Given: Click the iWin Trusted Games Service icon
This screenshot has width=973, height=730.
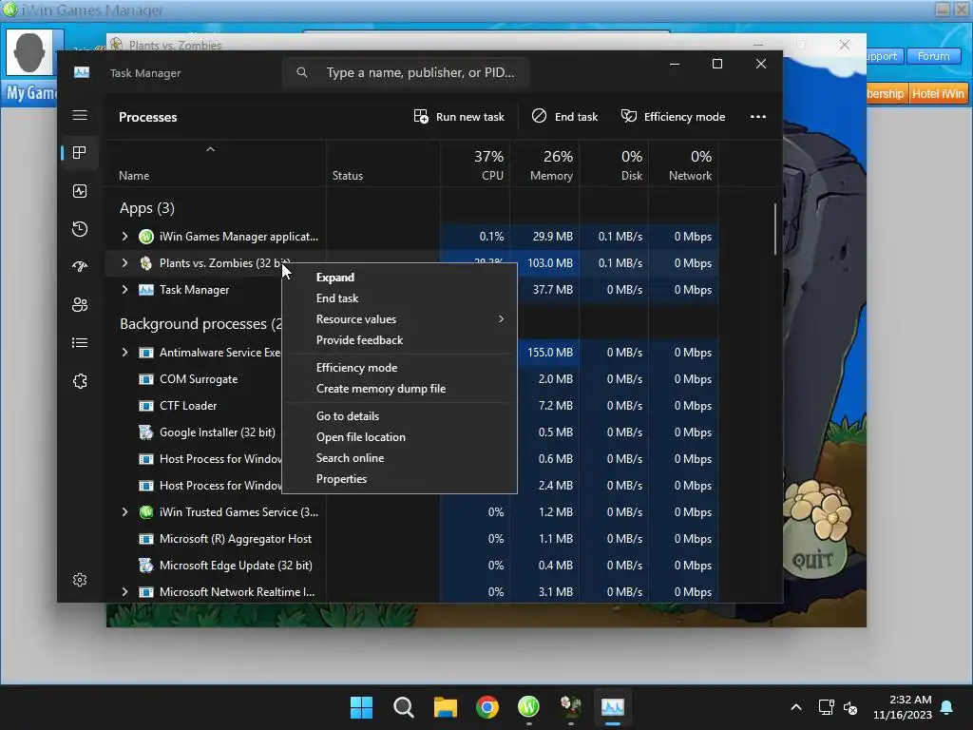Looking at the screenshot, I should [145, 512].
